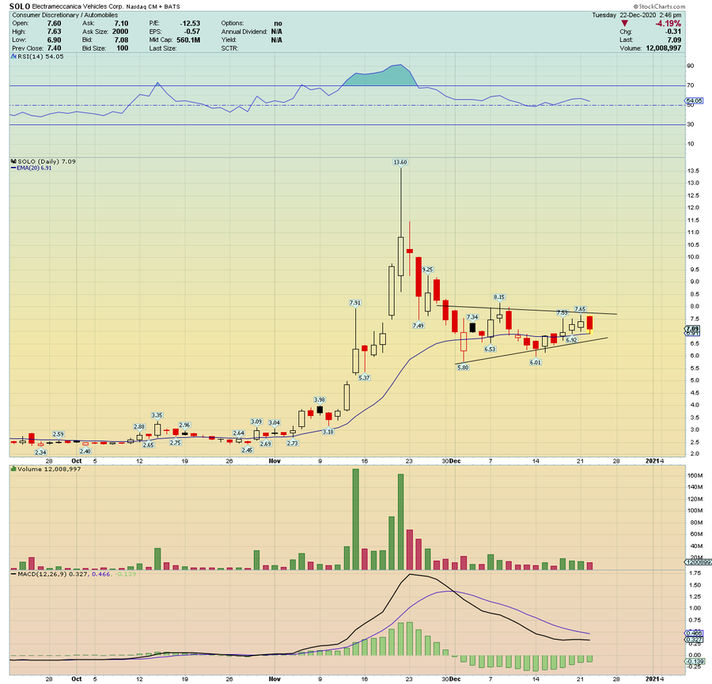712x684 pixels.
Task: Select the EPS value -0.57
Action: (192, 32)
